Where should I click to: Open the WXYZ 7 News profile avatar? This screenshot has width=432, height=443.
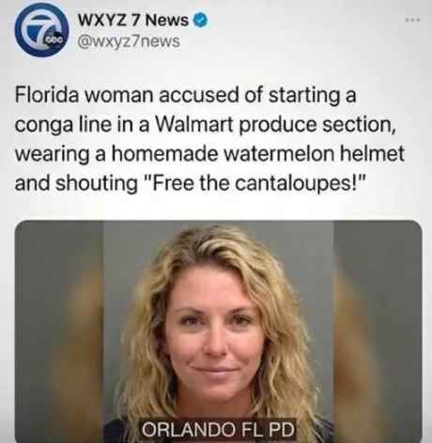42,30
